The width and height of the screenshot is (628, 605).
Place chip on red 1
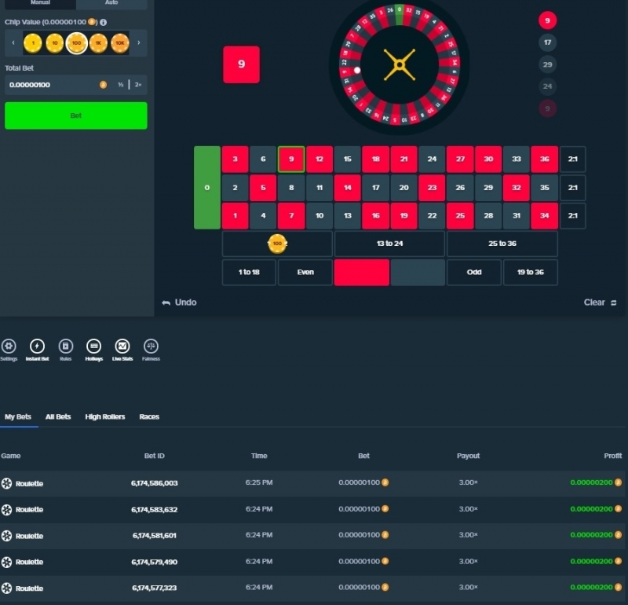pos(235,216)
